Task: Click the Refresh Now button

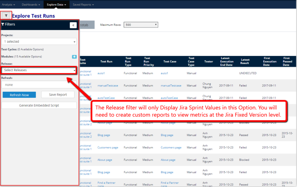Action: pyautogui.click(x=19, y=95)
